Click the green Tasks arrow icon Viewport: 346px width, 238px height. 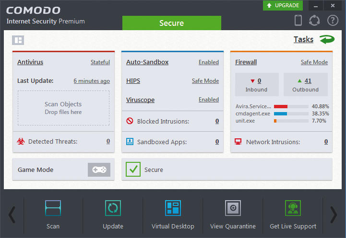point(327,40)
